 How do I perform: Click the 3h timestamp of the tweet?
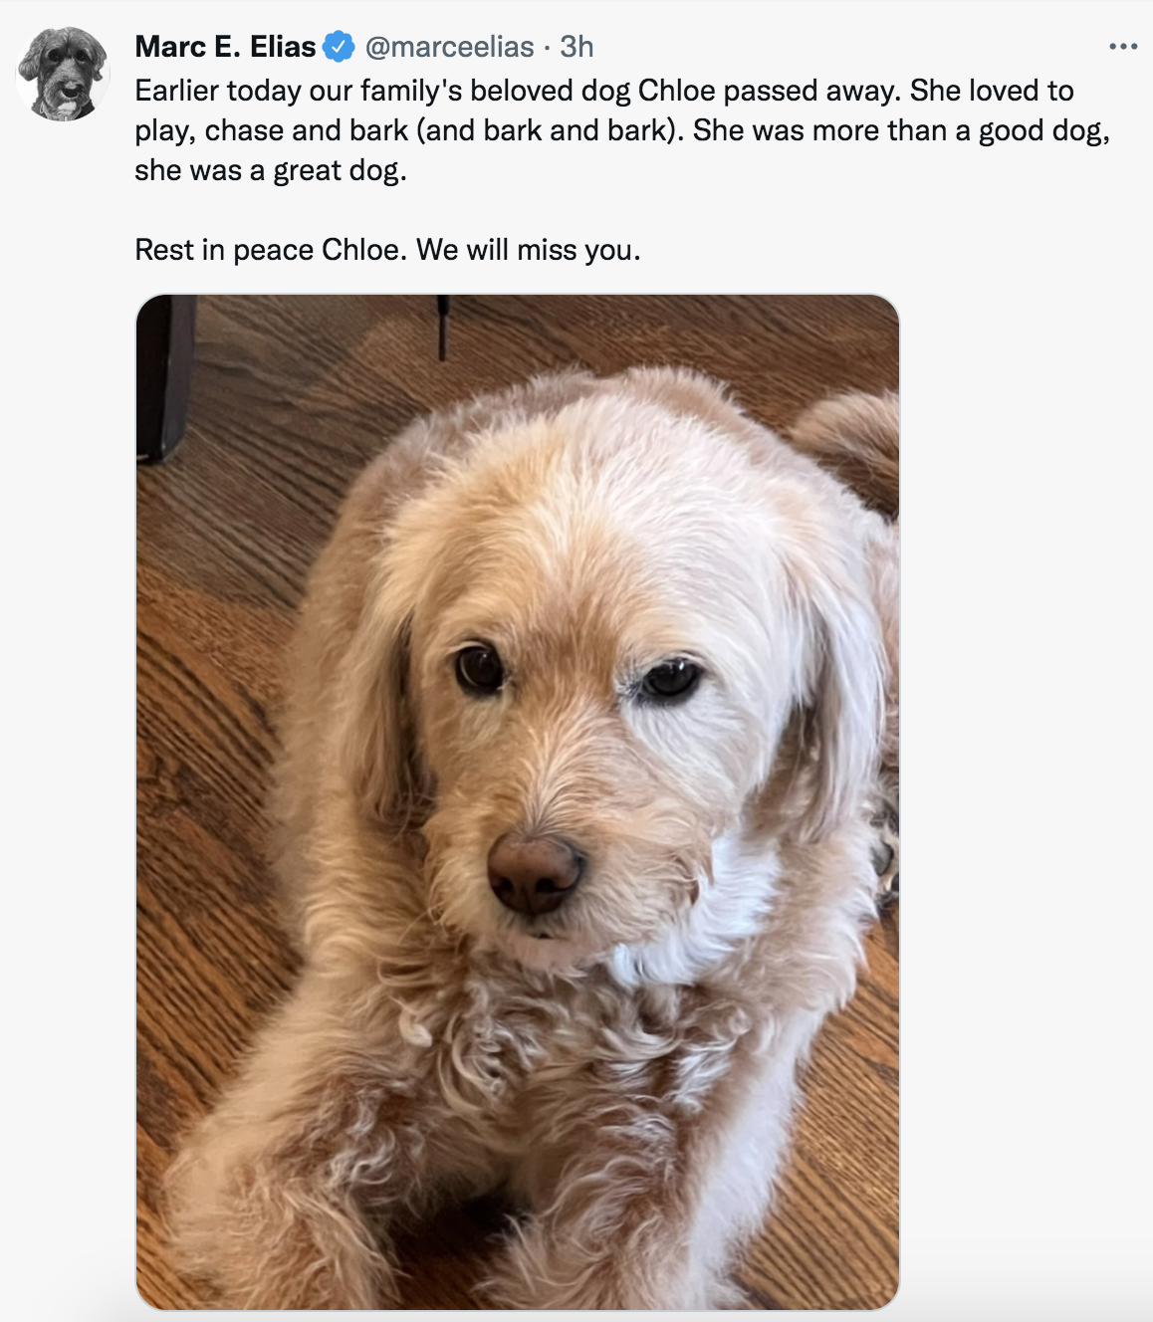click(576, 46)
